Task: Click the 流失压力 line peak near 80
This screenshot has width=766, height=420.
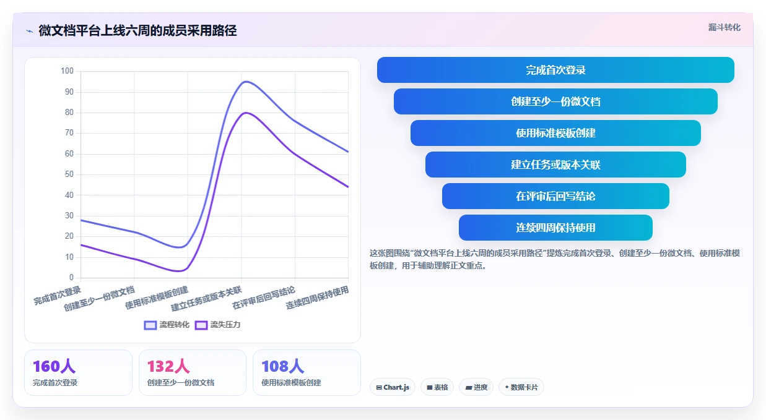Action: [246, 113]
